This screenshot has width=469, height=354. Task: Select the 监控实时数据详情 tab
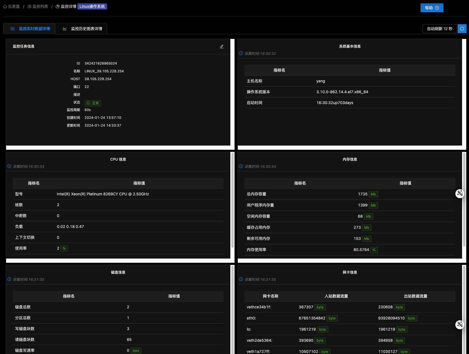pyautogui.click(x=30, y=29)
